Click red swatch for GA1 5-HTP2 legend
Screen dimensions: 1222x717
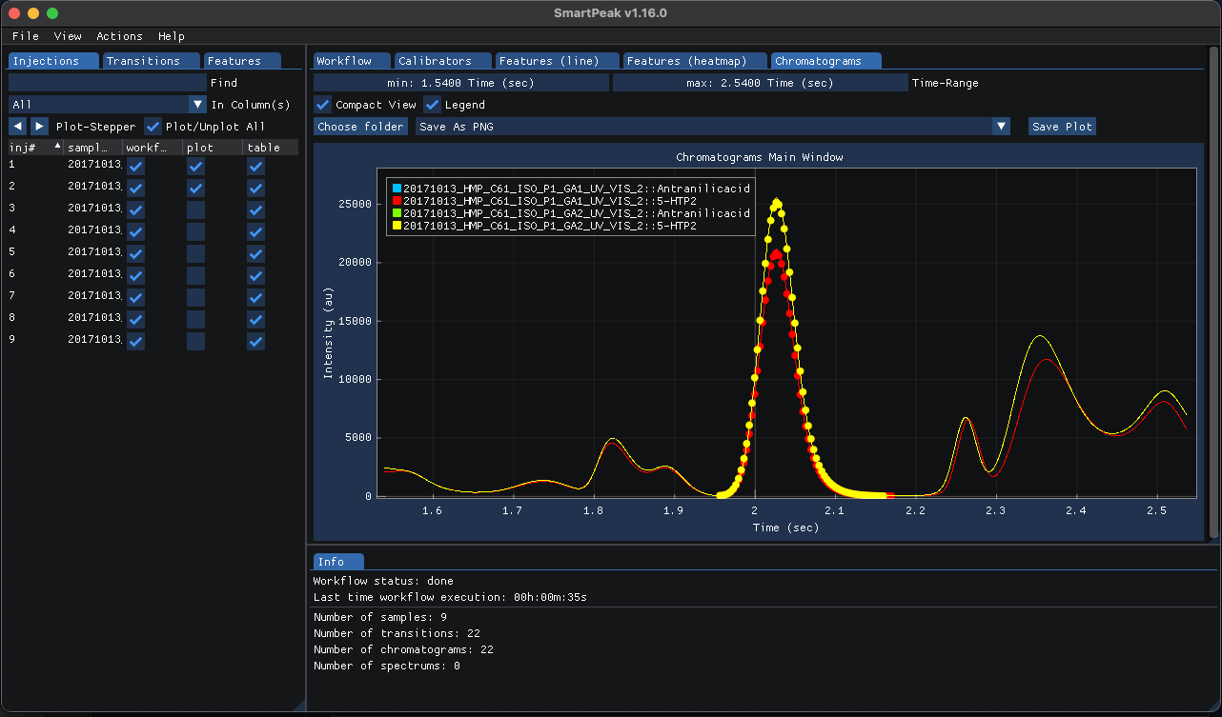(x=397, y=201)
